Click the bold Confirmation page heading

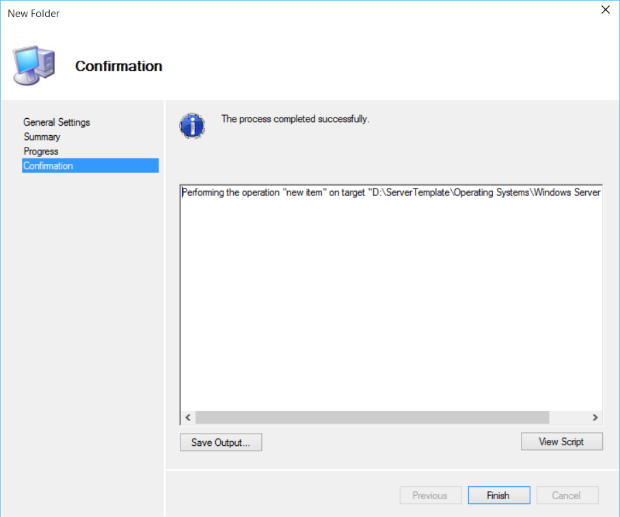[118, 66]
